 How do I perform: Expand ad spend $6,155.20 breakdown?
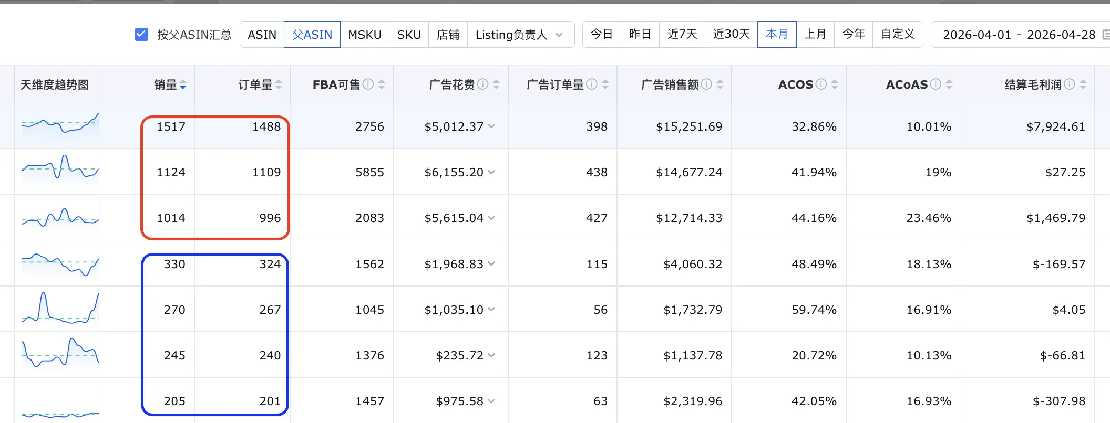[x=491, y=172]
